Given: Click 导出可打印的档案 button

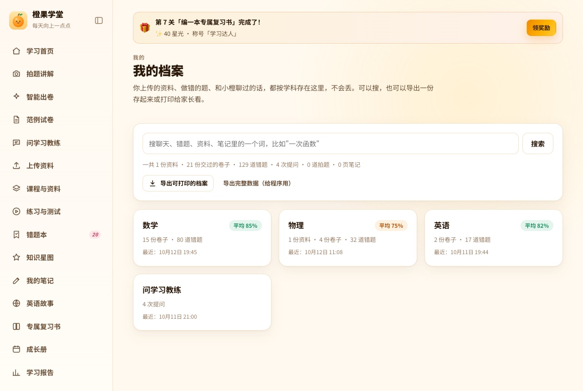Looking at the screenshot, I should tap(178, 183).
